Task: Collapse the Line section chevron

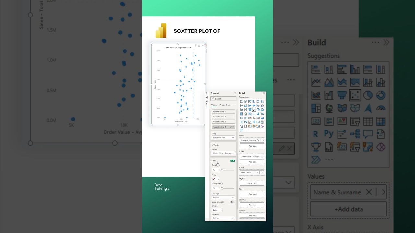Action: (213, 161)
